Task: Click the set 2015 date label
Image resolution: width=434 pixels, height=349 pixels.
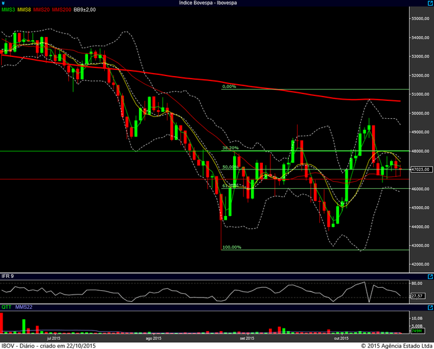Action: pos(247,338)
